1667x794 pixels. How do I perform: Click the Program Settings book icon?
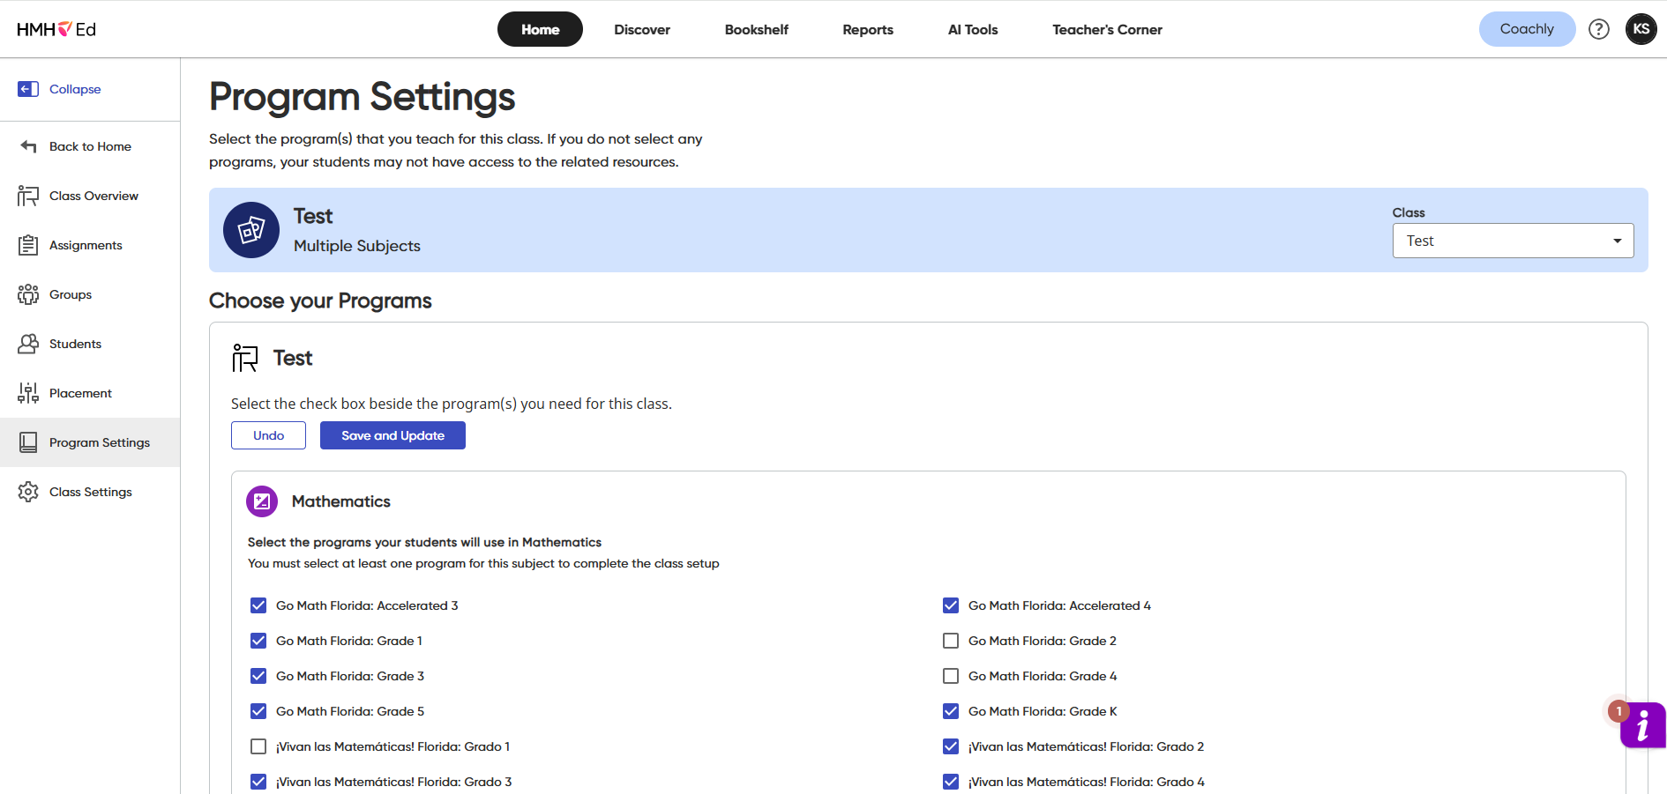(x=28, y=442)
